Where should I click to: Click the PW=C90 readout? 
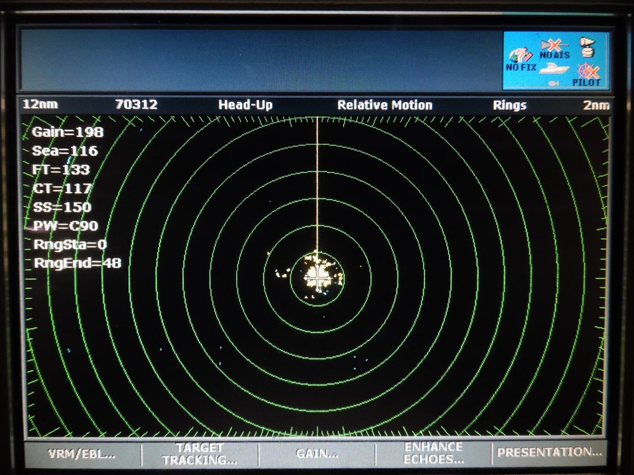point(66,226)
